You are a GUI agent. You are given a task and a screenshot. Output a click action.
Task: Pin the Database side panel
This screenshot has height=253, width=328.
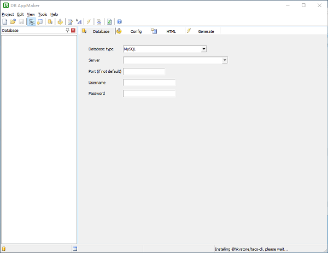click(x=68, y=31)
